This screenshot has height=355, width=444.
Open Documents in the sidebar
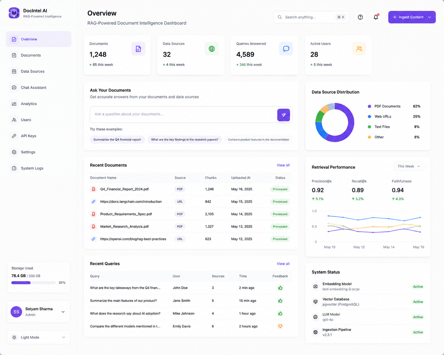39,55
